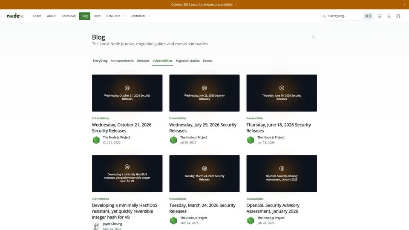
Task: Open Developing a minimally HashDoS resistant title
Action: pyautogui.click(x=125, y=211)
